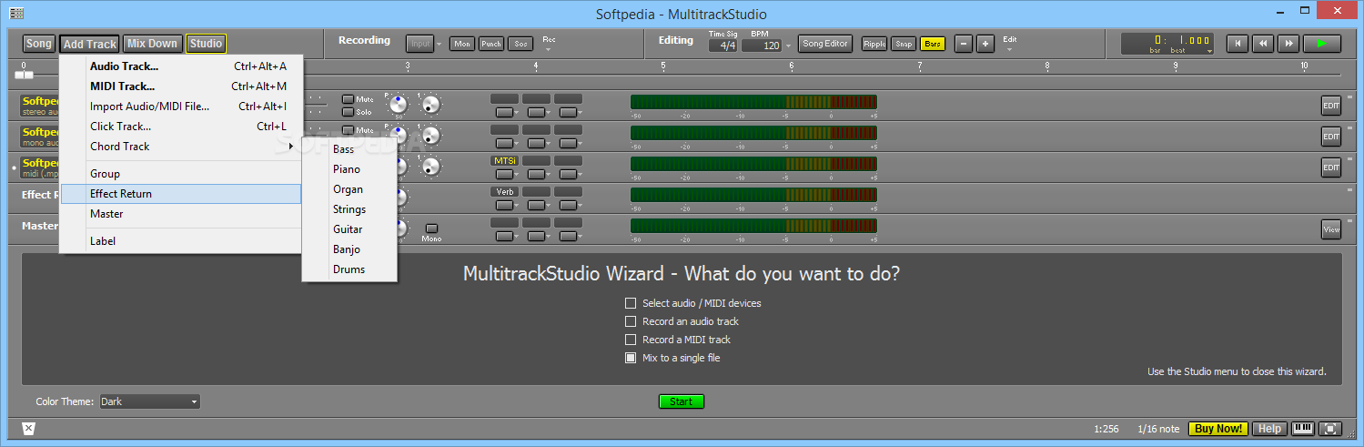Click the Mix Down button

(152, 44)
